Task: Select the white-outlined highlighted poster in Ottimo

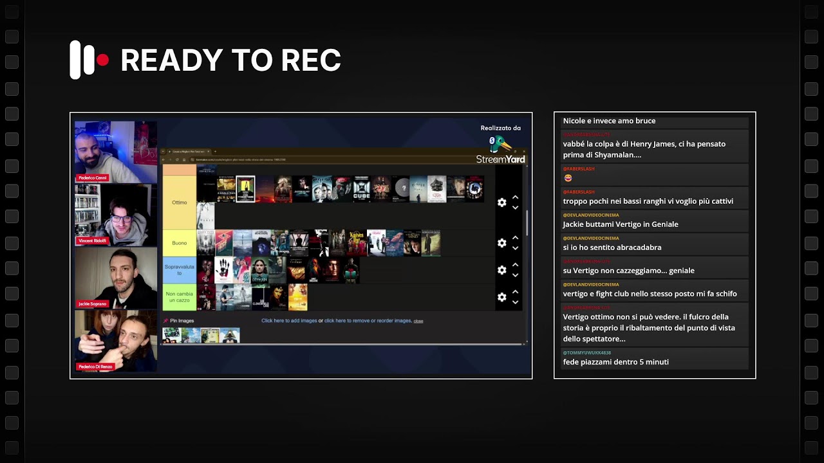Action: [245, 189]
